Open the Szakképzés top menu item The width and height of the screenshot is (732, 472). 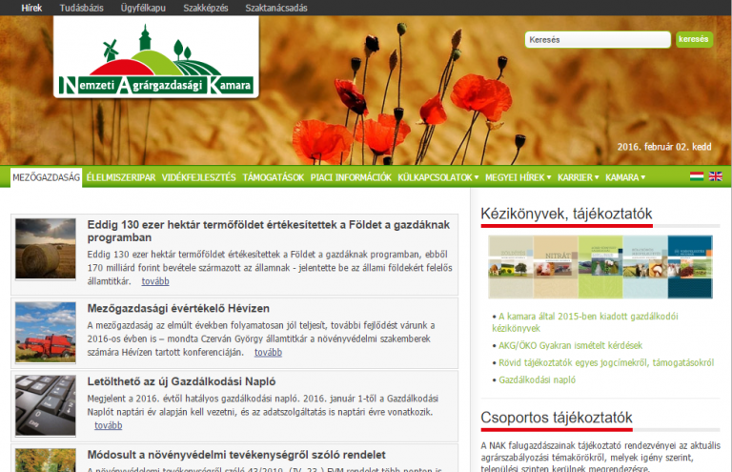(x=206, y=8)
